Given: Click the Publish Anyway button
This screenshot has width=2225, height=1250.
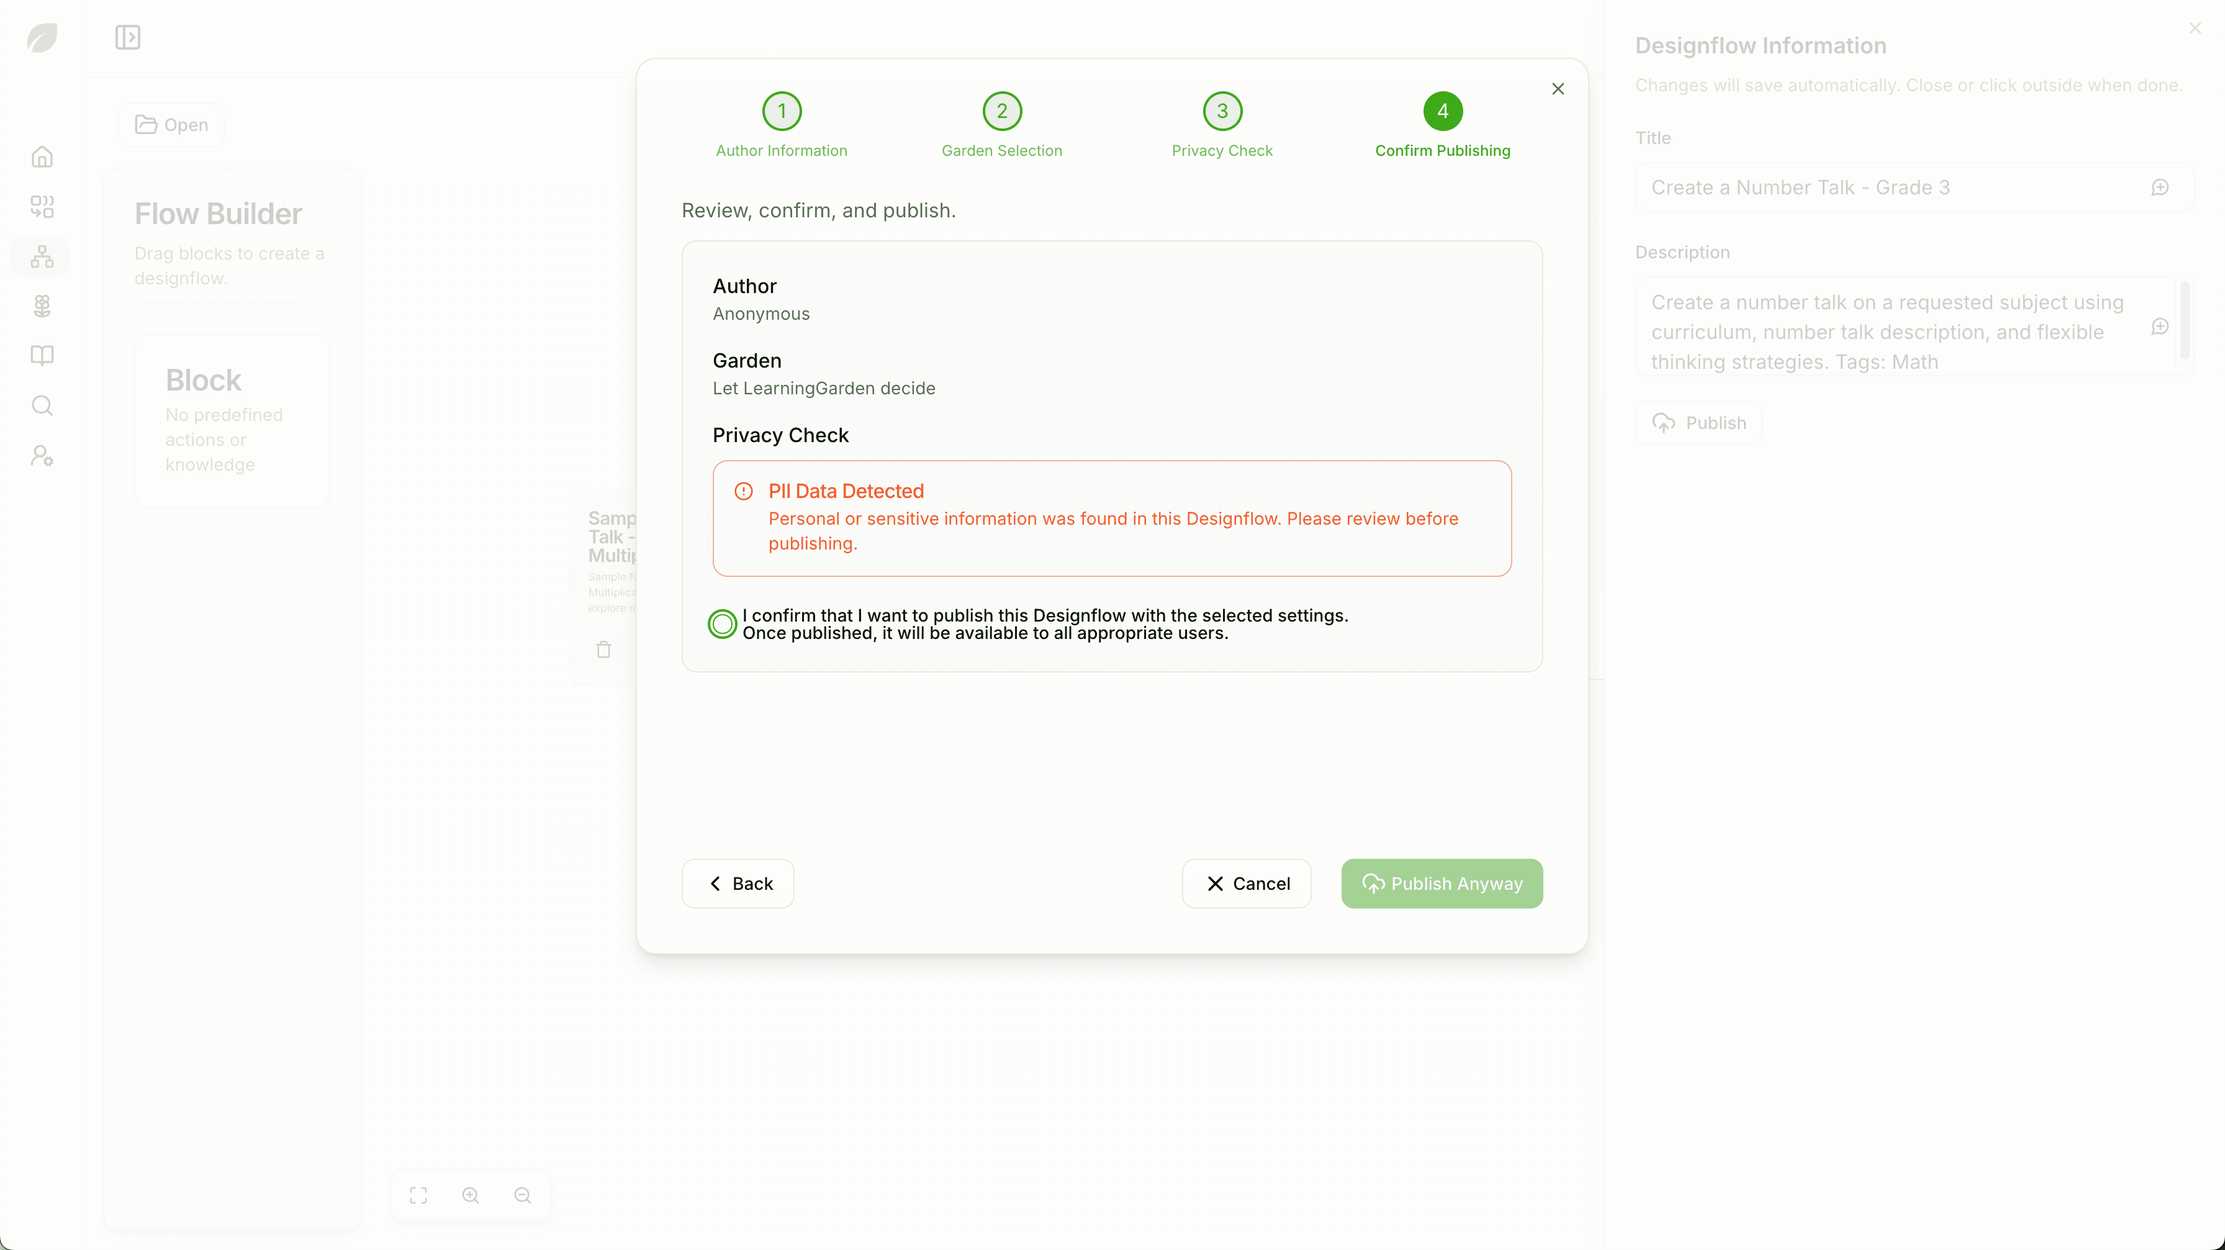Looking at the screenshot, I should (1442, 883).
